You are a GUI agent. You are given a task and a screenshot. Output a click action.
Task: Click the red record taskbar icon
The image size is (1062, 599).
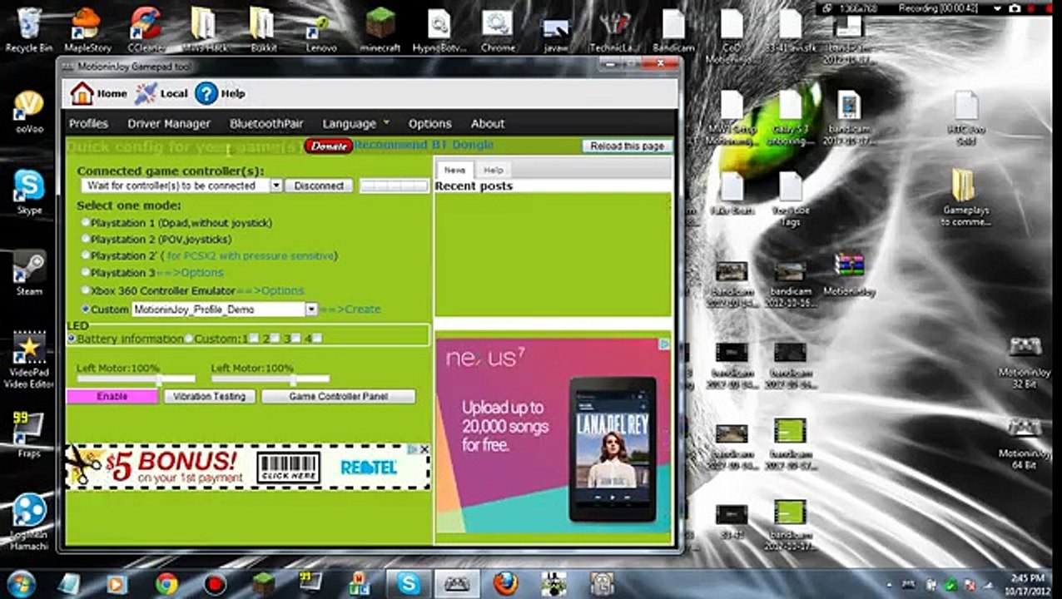coord(215,584)
